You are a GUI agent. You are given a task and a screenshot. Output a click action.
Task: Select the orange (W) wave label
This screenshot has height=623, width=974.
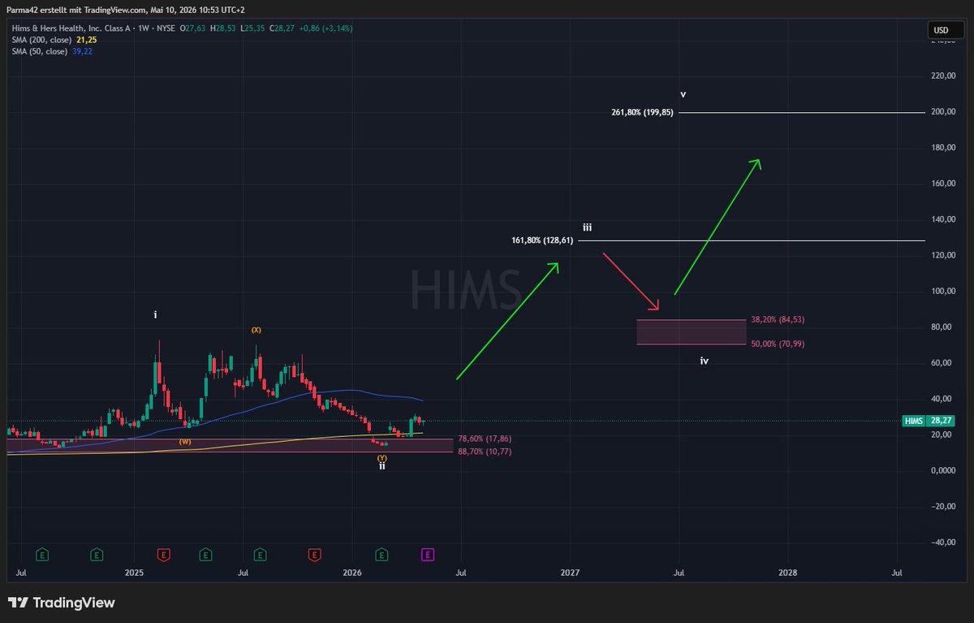(185, 442)
